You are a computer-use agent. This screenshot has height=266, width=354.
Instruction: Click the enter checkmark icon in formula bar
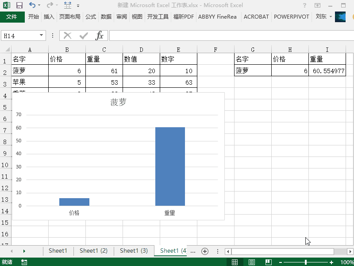coord(83,35)
